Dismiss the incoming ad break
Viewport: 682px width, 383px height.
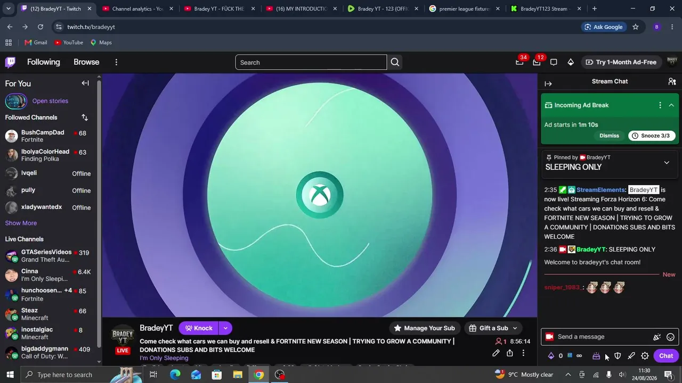click(609, 136)
